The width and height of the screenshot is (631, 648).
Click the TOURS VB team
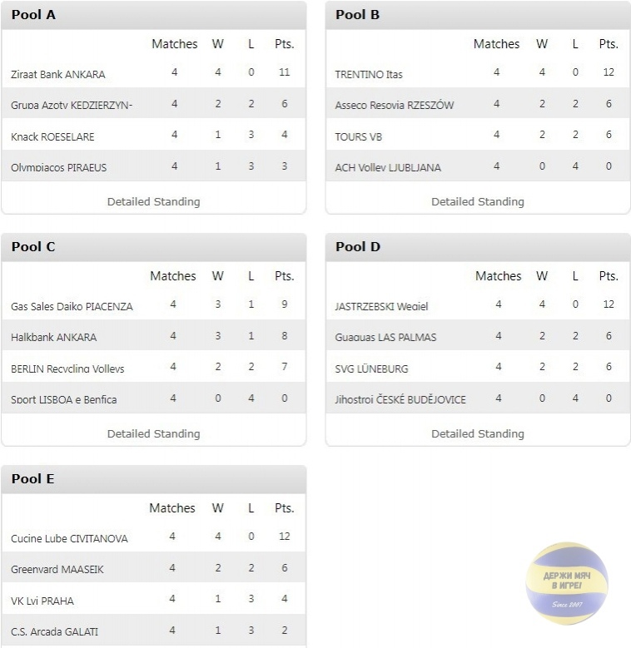[358, 136]
